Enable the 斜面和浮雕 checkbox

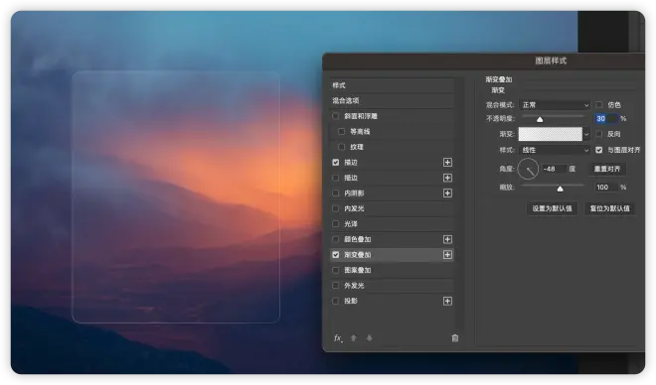click(x=336, y=116)
